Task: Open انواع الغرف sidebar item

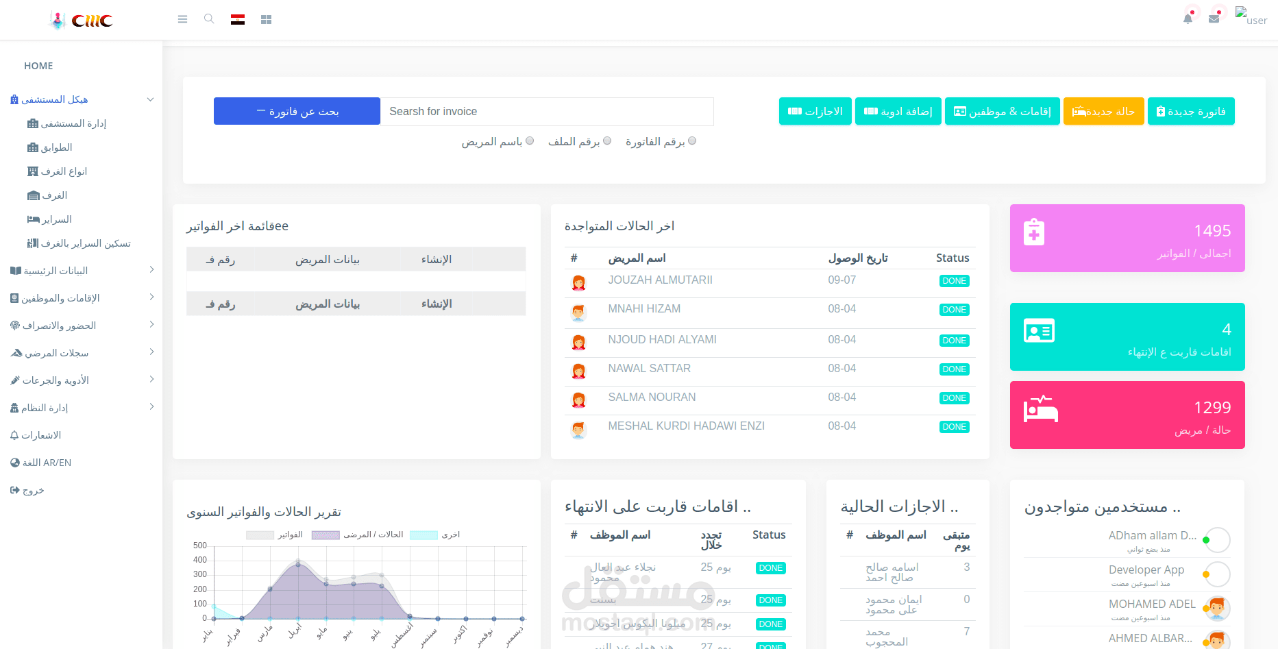Action: (58, 171)
